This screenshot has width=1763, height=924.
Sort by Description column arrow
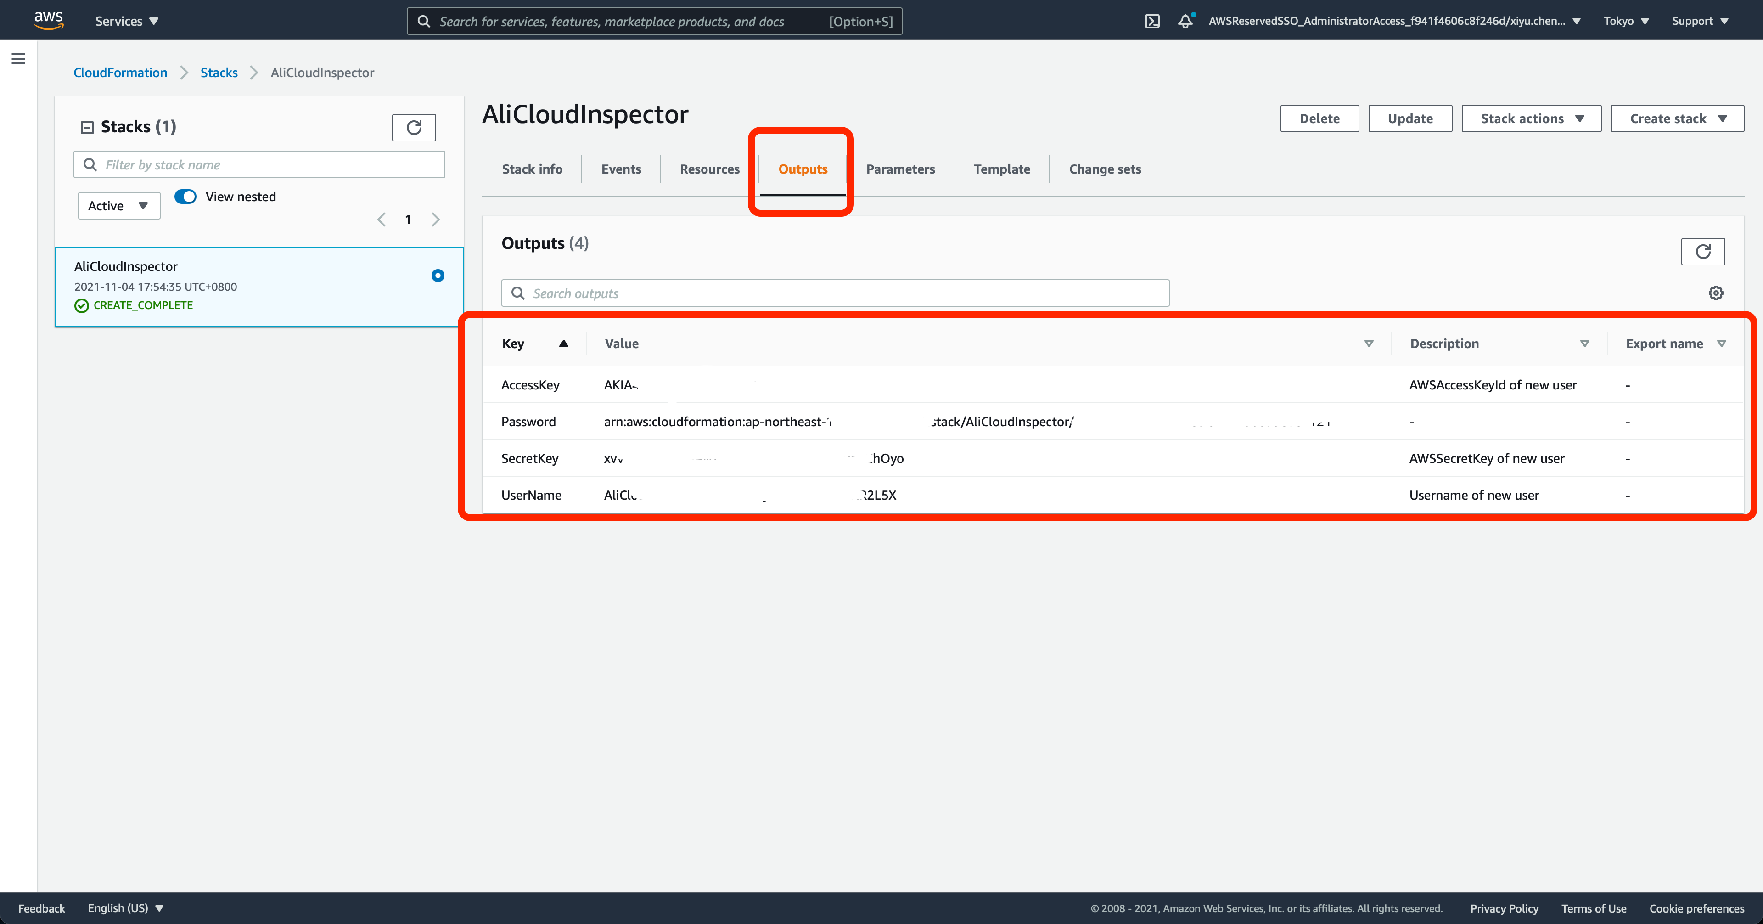tap(1584, 344)
